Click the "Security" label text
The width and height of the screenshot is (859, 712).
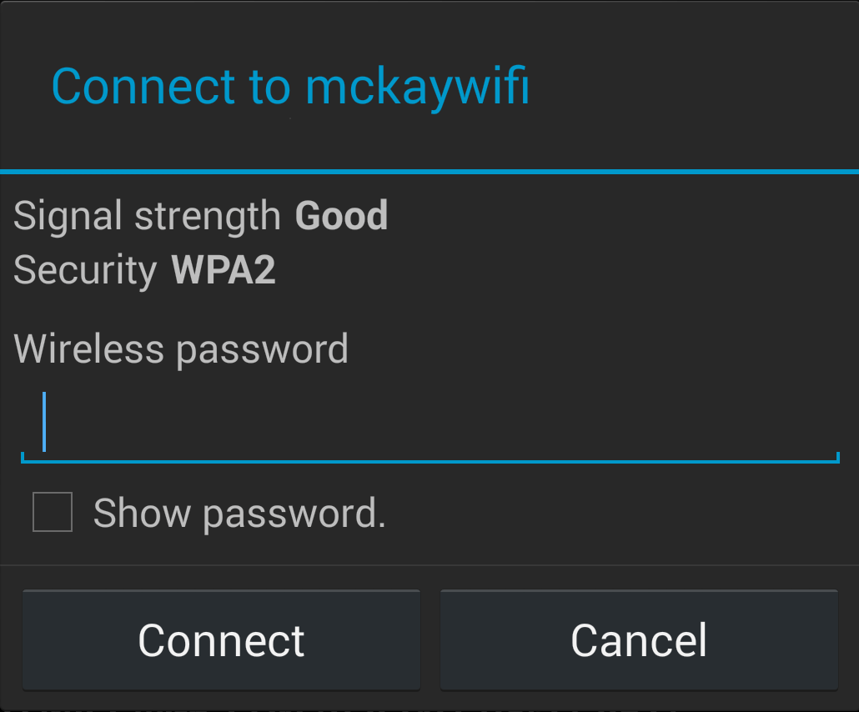click(85, 271)
